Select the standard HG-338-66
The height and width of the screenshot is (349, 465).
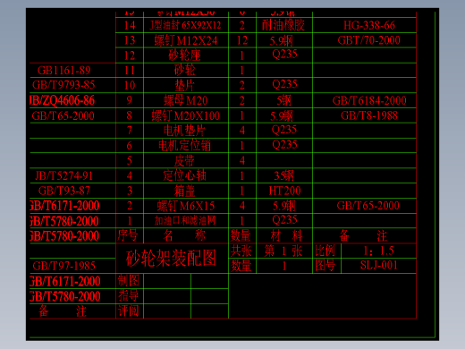click(x=369, y=25)
